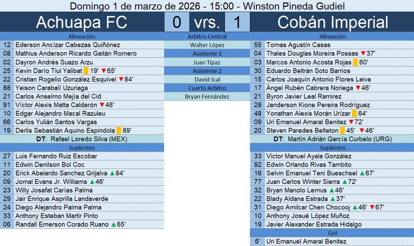Click the green arrow next to Juan Carlos Winter Sierra

(344, 182)
